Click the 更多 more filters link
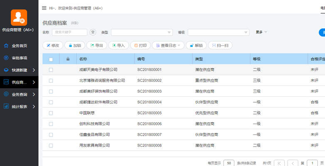 pos(261,32)
